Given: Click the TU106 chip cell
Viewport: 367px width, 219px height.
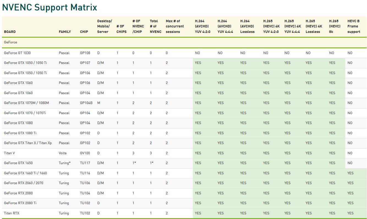Looking at the screenshot, I should pyautogui.click(x=85, y=183).
